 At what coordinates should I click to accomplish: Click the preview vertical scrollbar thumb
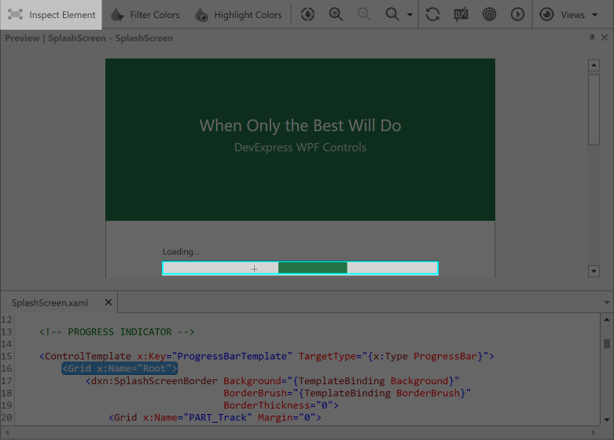tap(594, 110)
